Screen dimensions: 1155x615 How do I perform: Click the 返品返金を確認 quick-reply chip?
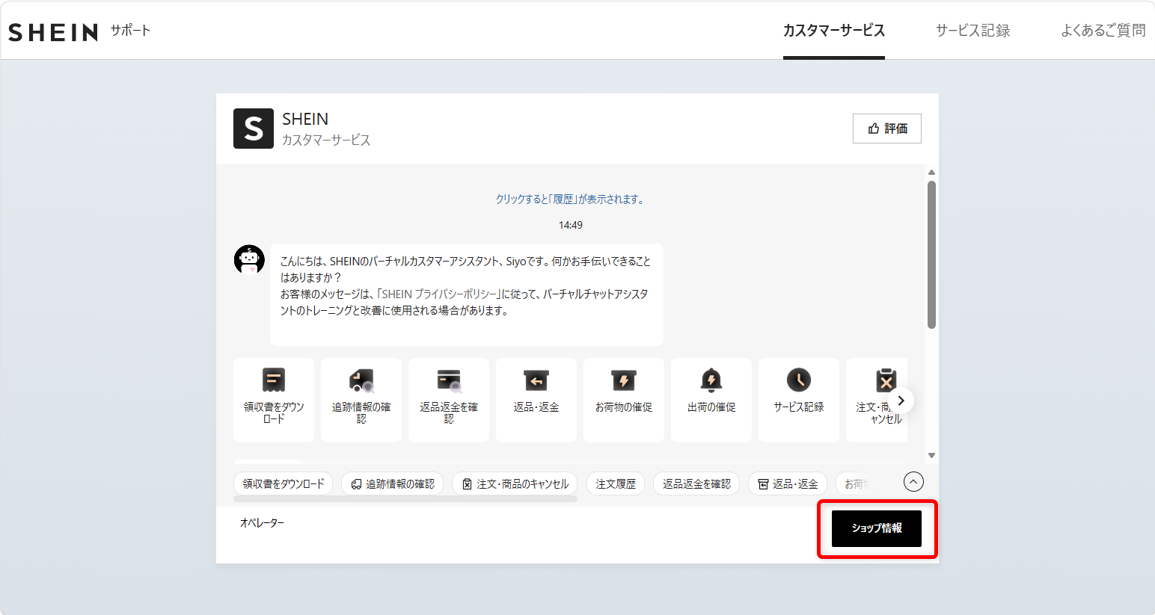coord(696,484)
